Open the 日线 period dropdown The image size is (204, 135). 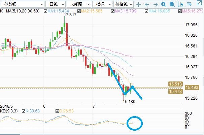(56, 4)
